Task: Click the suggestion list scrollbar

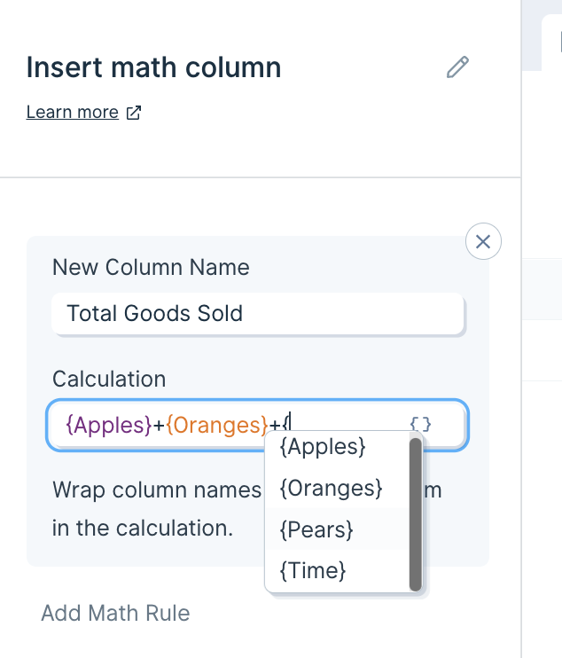Action: click(415, 514)
